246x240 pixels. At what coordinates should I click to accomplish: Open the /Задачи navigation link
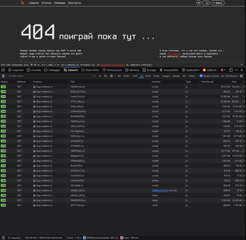34,3
